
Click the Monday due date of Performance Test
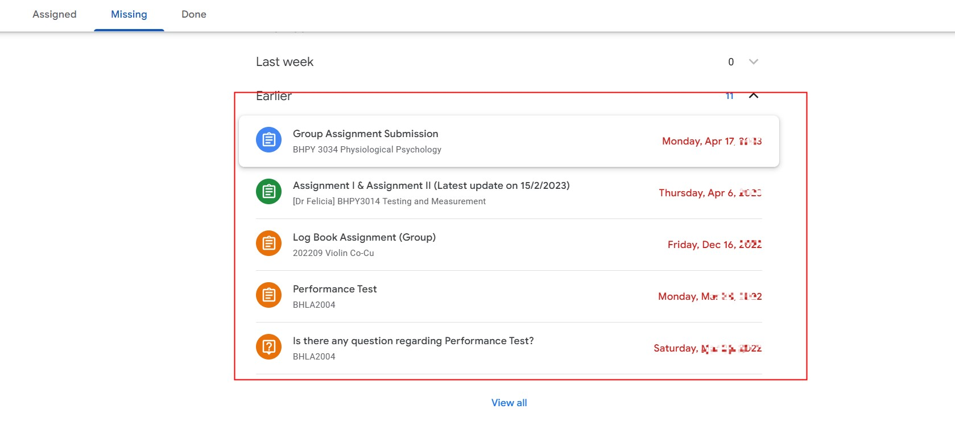pyautogui.click(x=710, y=296)
